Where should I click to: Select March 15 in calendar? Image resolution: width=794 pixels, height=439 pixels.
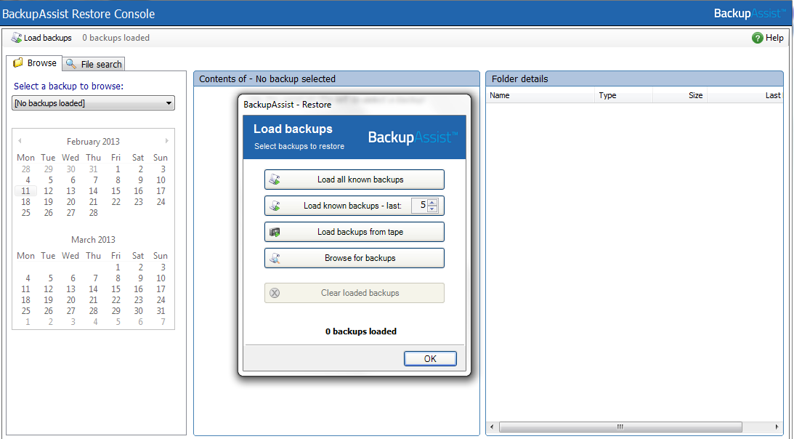[116, 289]
